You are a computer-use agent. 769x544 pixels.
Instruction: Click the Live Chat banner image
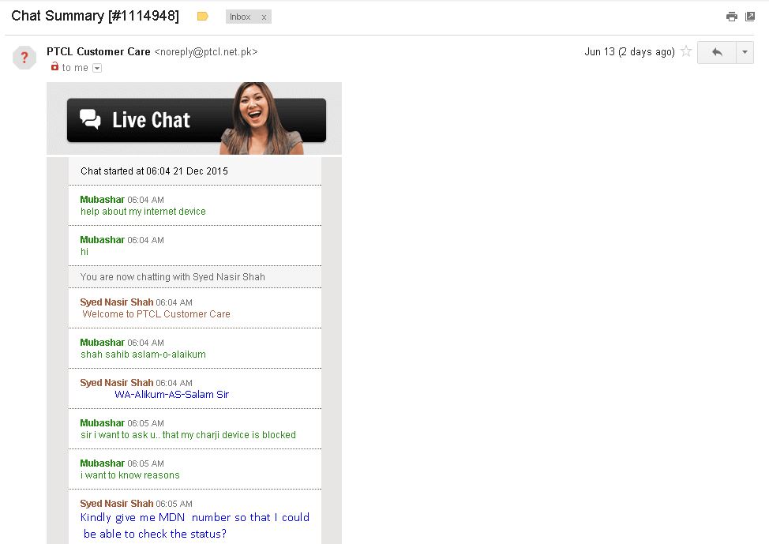tap(194, 118)
